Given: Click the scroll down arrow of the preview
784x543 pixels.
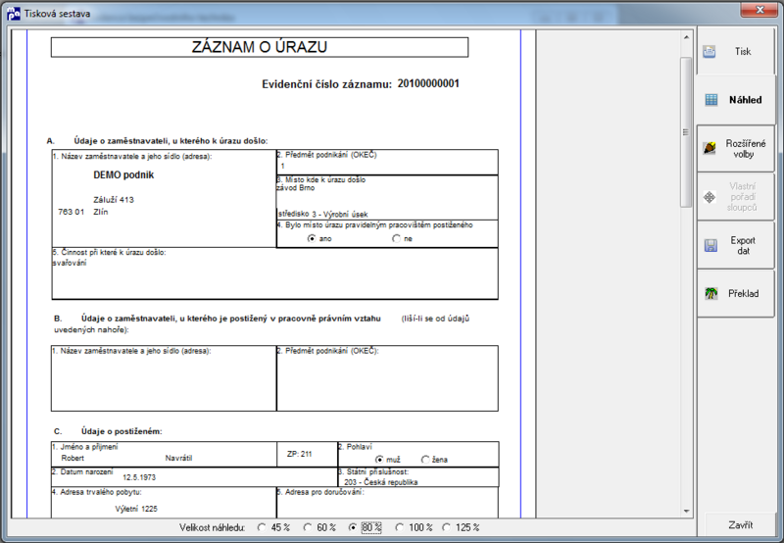Looking at the screenshot, I should point(686,511).
